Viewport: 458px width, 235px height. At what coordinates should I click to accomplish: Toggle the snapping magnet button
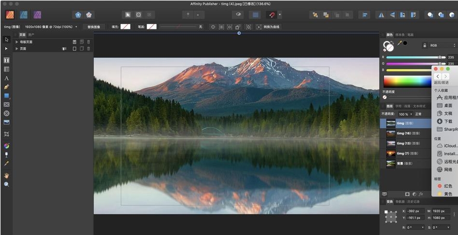272,15
